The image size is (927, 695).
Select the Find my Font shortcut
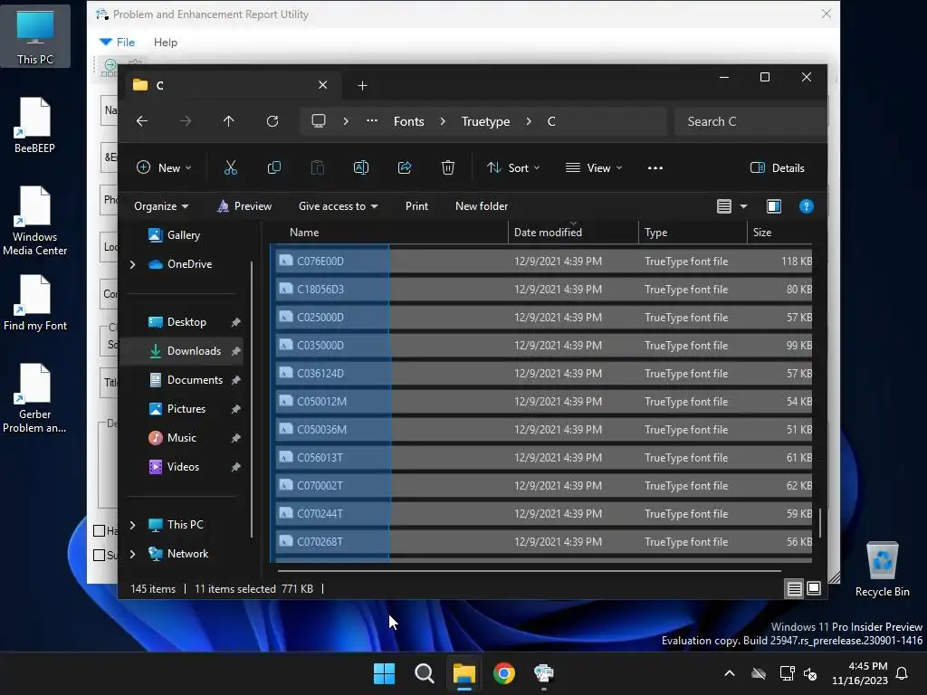click(x=35, y=302)
